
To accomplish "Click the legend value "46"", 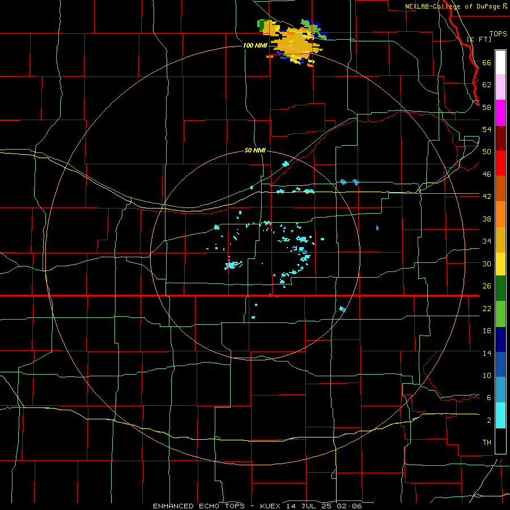I will click(487, 175).
